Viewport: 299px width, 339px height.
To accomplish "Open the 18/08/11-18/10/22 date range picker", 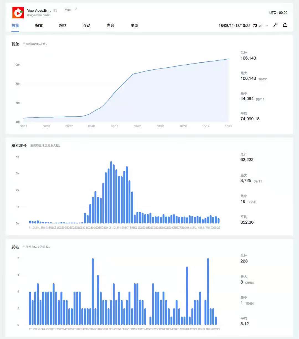I will tap(234, 26).
